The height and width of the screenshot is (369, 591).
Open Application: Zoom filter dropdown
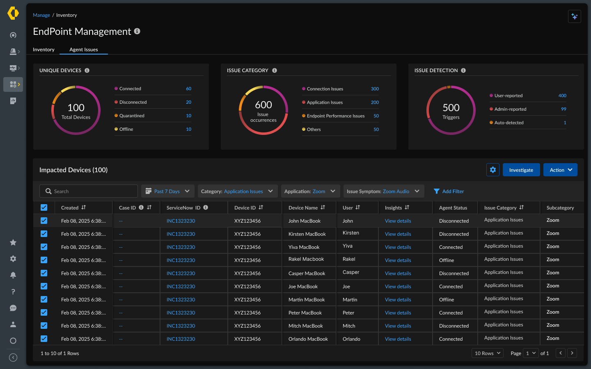tap(310, 191)
